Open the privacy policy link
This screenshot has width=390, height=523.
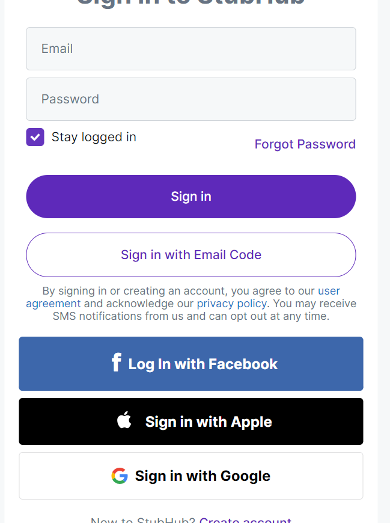232,304
